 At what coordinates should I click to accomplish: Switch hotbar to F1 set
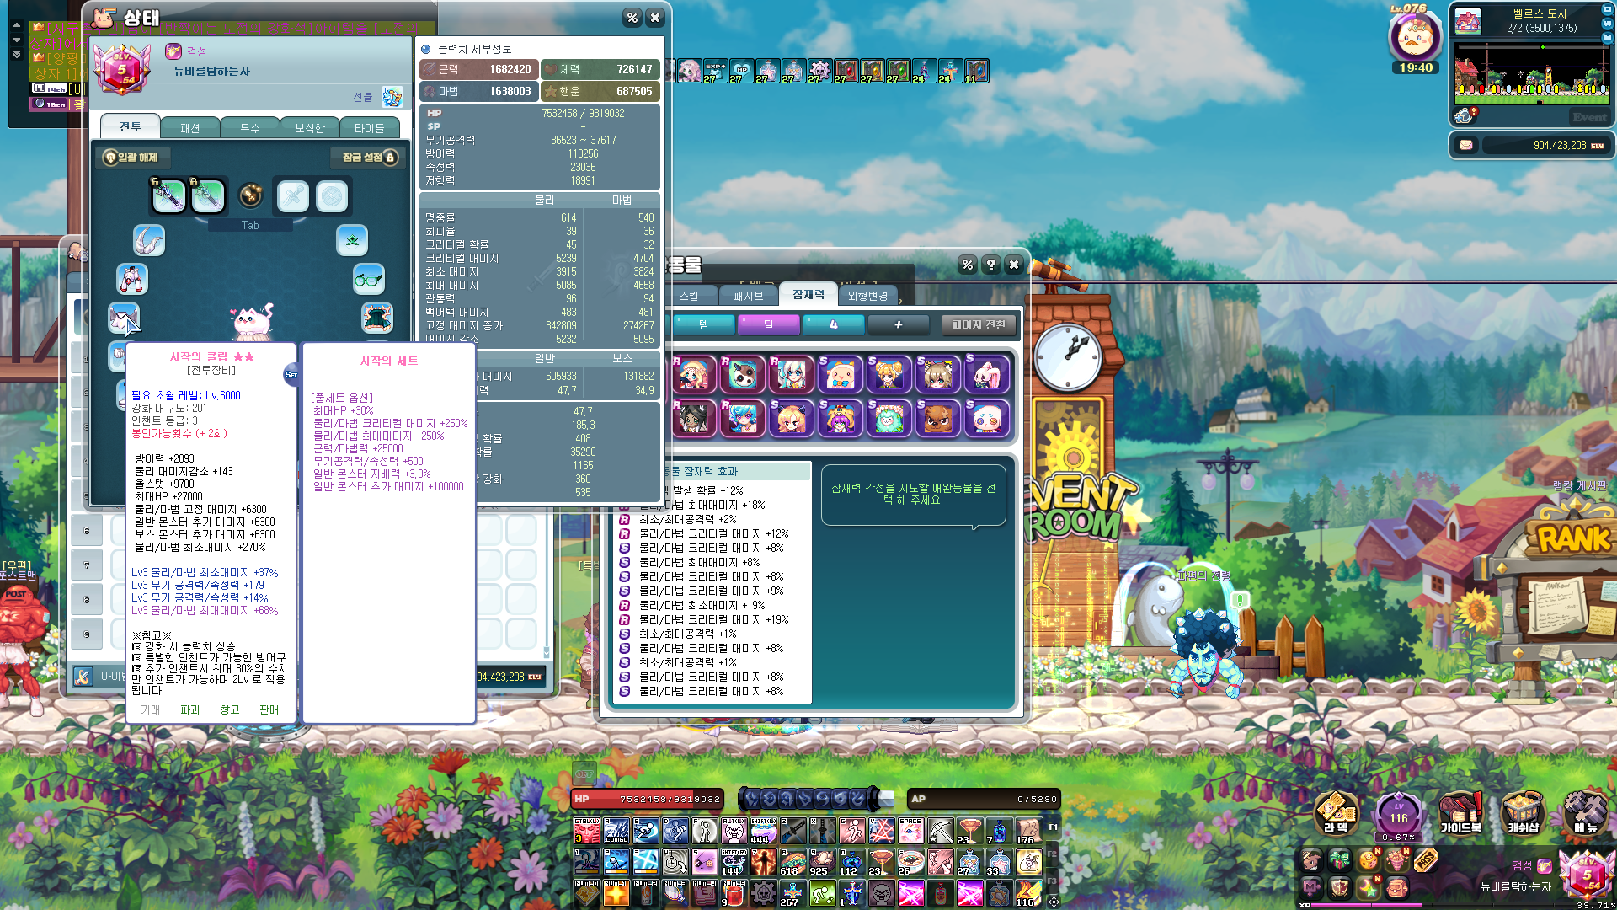(x=1053, y=827)
